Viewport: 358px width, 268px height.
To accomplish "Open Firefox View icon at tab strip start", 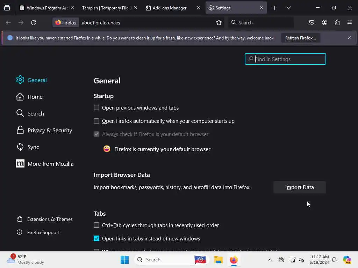I will pos(7,8).
